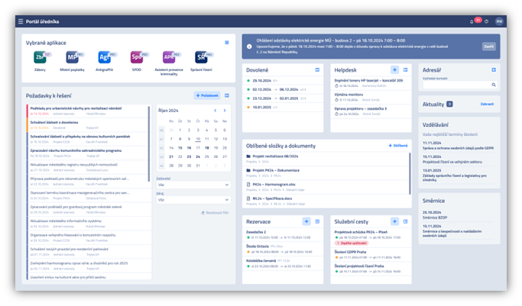Go to previous month in Říjen 2024 calendar
Image resolution: width=522 pixels, height=306 pixels.
[x=216, y=111]
